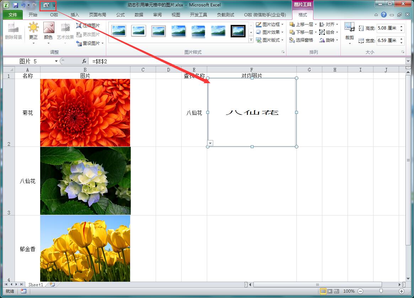Image resolution: width=414 pixels, height=298 pixels.
Task: Apply the black double frame picture style
Action: (x=238, y=31)
